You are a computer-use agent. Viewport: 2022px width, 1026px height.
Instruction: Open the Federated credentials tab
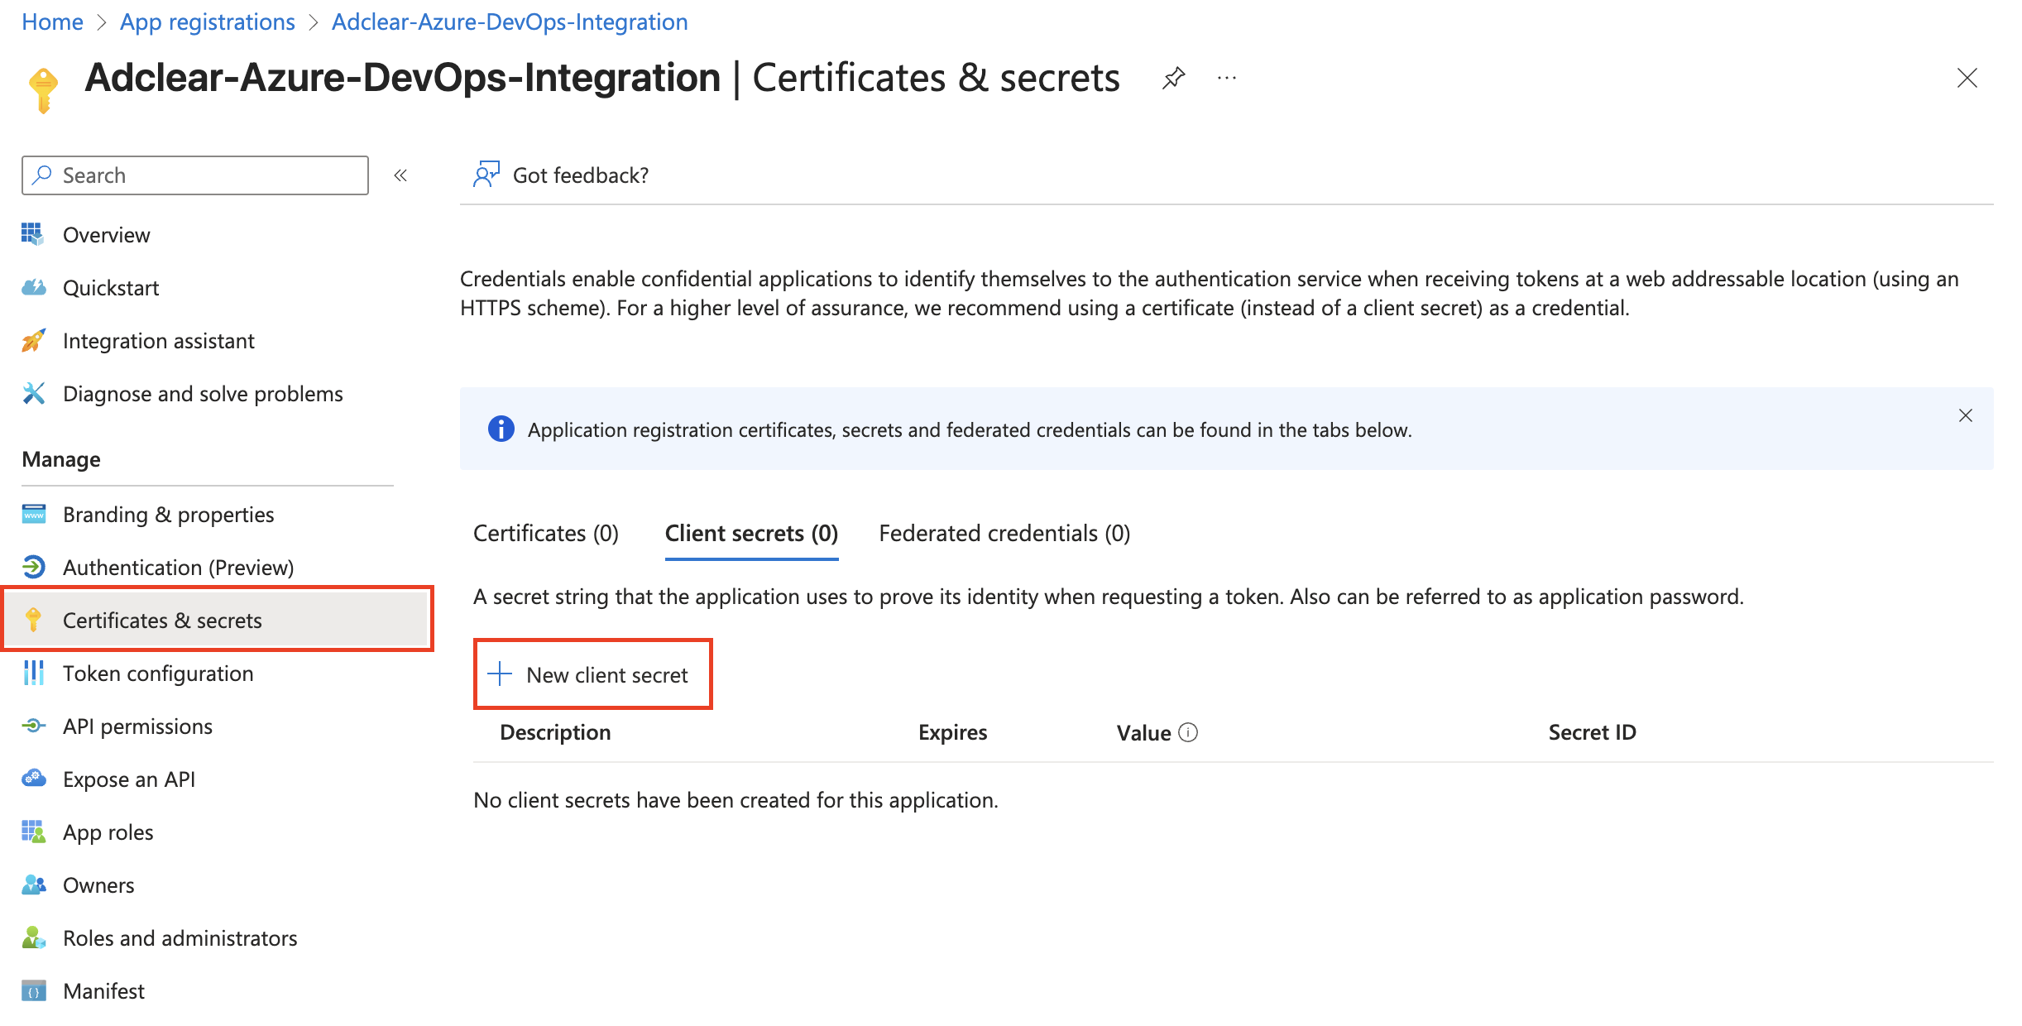coord(1004,533)
